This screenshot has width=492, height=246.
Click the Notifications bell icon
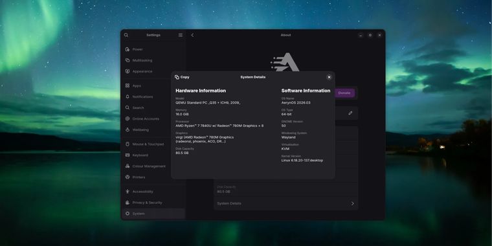tap(128, 96)
